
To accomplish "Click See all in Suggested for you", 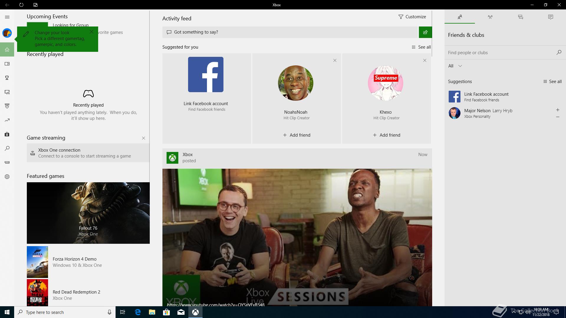I will tap(421, 47).
